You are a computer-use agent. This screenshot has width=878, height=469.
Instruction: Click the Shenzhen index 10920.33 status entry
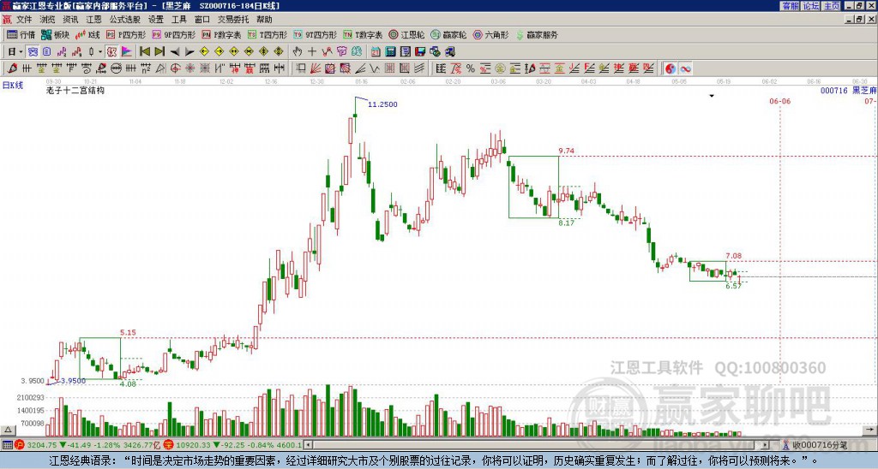point(234,445)
